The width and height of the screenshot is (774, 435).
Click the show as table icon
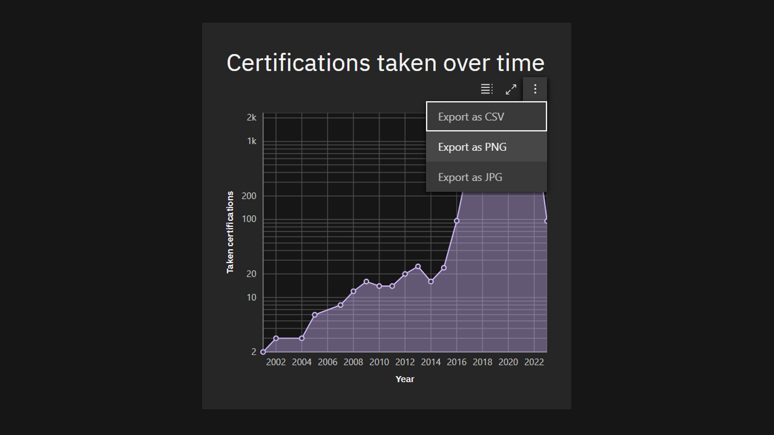point(486,89)
